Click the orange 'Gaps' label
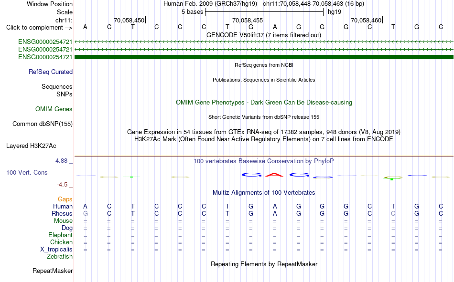Image resolution: width=454 pixels, height=282 pixels. pyautogui.click(x=65, y=199)
